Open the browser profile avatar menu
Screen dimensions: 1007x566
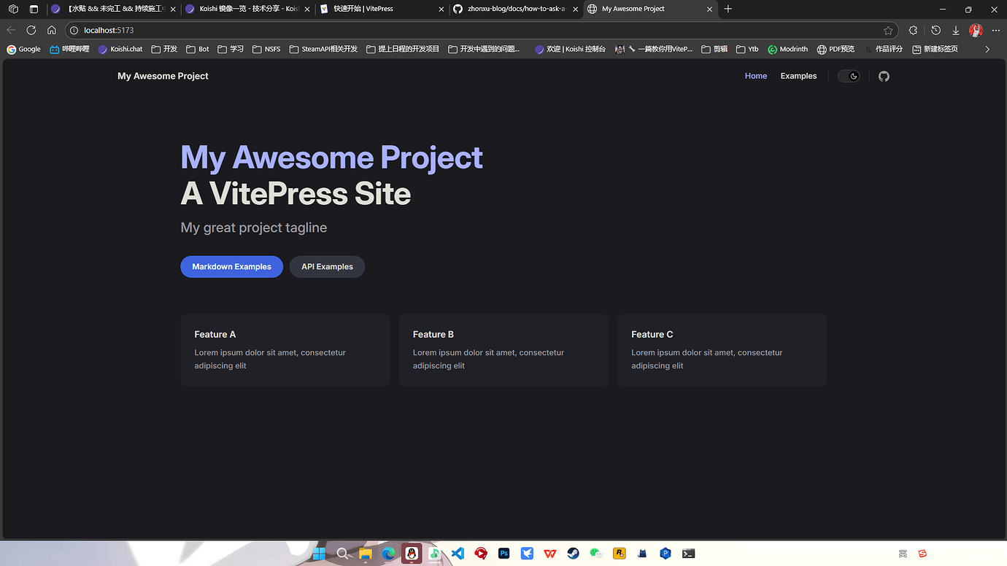(x=976, y=30)
